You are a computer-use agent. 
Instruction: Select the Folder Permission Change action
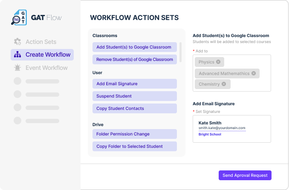[x=135, y=134]
